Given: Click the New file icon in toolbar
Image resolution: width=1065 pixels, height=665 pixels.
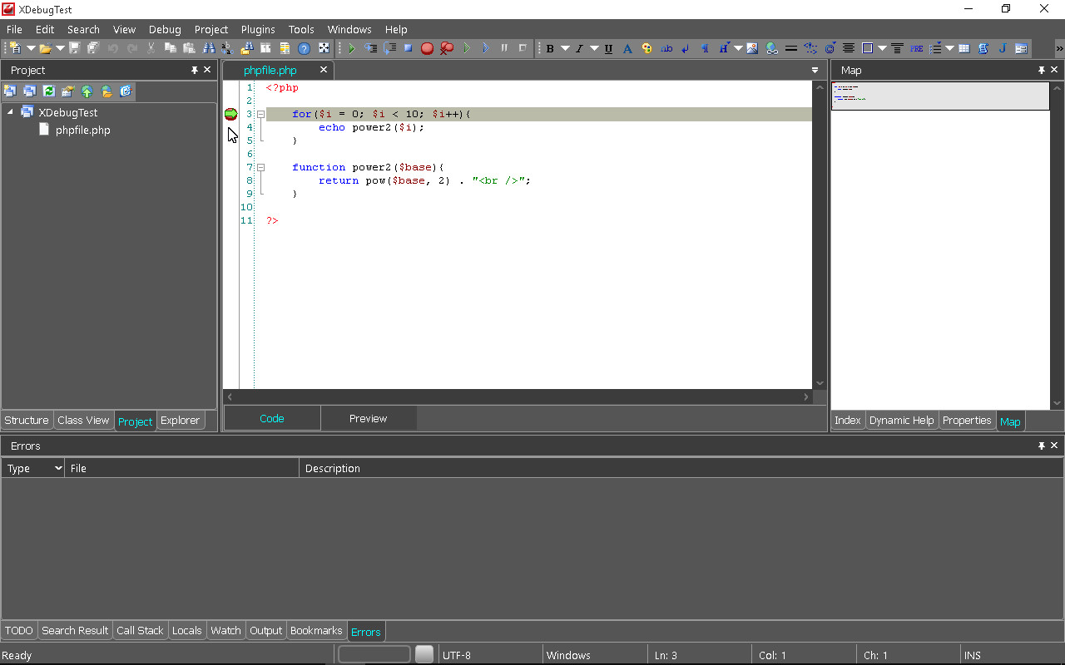Looking at the screenshot, I should [15, 48].
